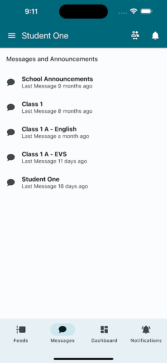
Task: Tap the Student One header title
Action: pos(45,36)
